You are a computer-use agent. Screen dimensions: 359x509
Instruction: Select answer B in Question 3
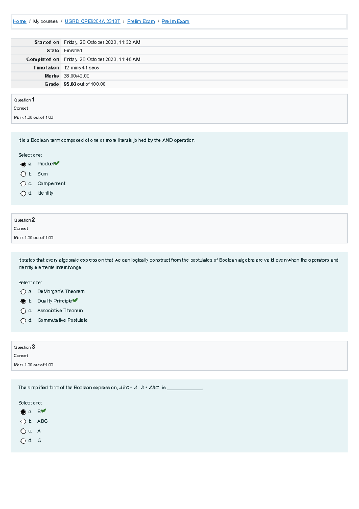pyautogui.click(x=23, y=412)
